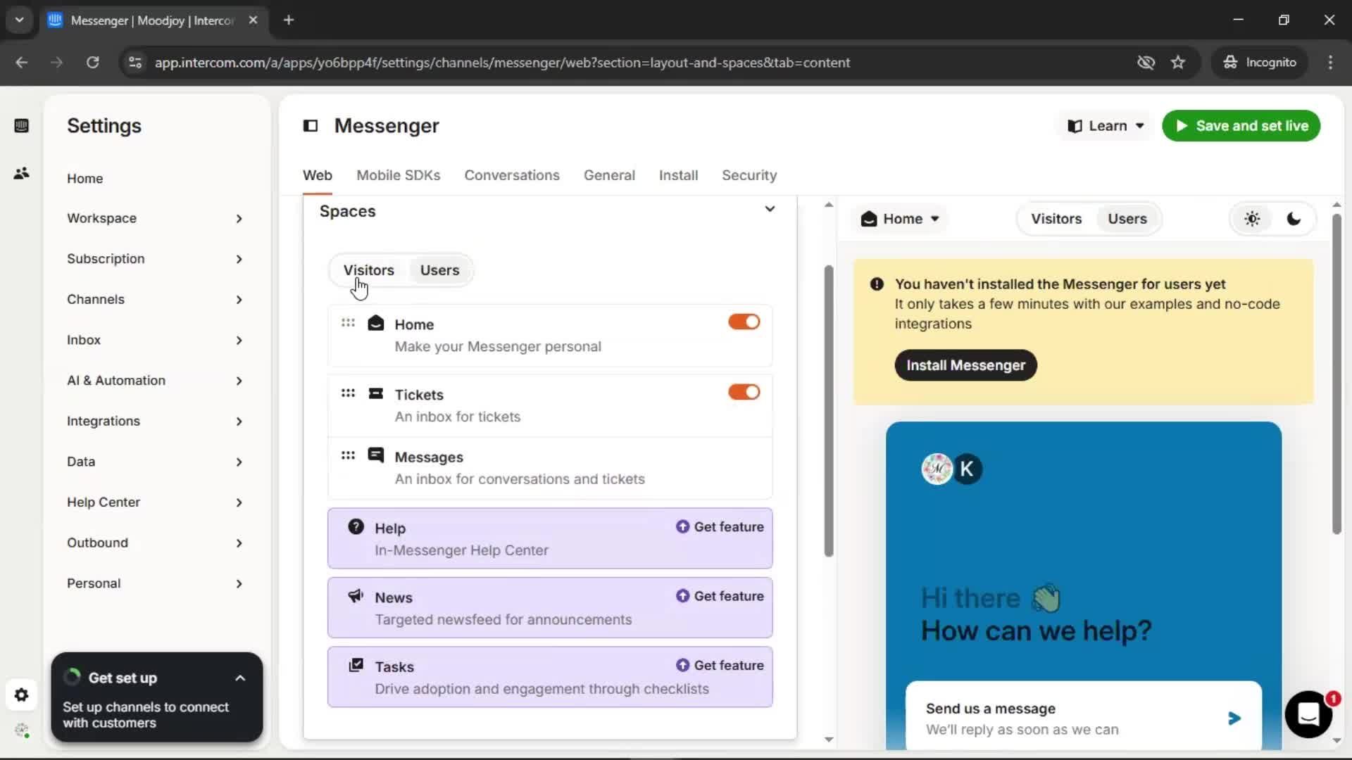Switch to Install tab
Image resolution: width=1352 pixels, height=760 pixels.
coord(678,175)
